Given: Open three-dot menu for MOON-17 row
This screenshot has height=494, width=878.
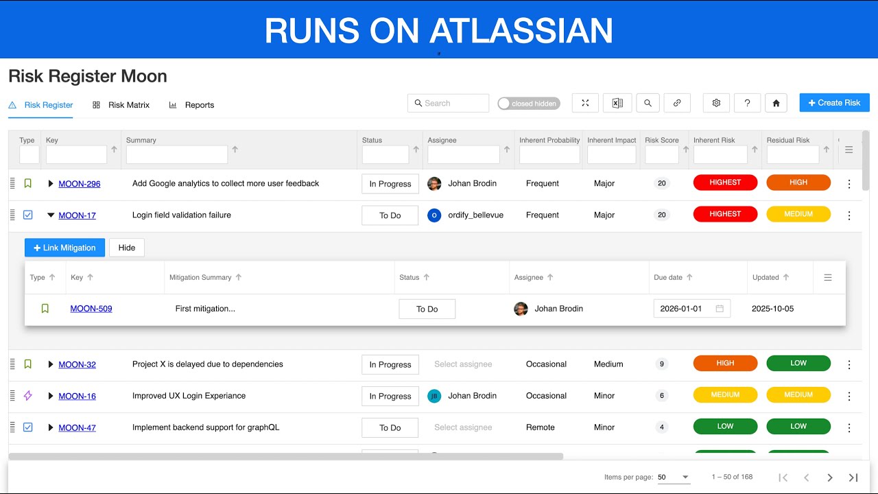Looking at the screenshot, I should pos(849,215).
